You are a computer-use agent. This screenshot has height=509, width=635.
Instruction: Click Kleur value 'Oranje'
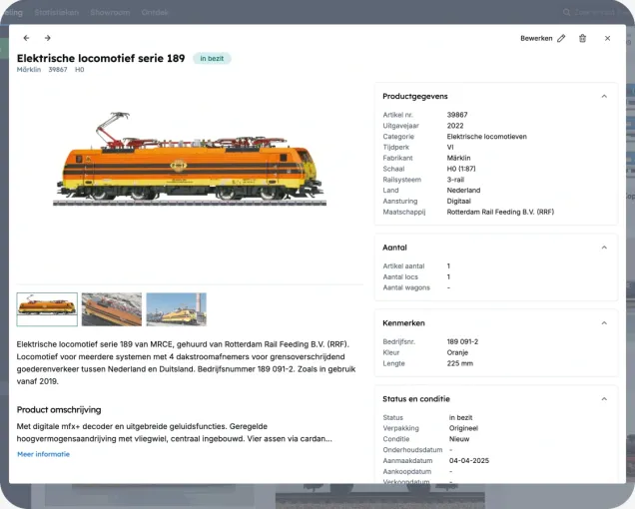457,352
